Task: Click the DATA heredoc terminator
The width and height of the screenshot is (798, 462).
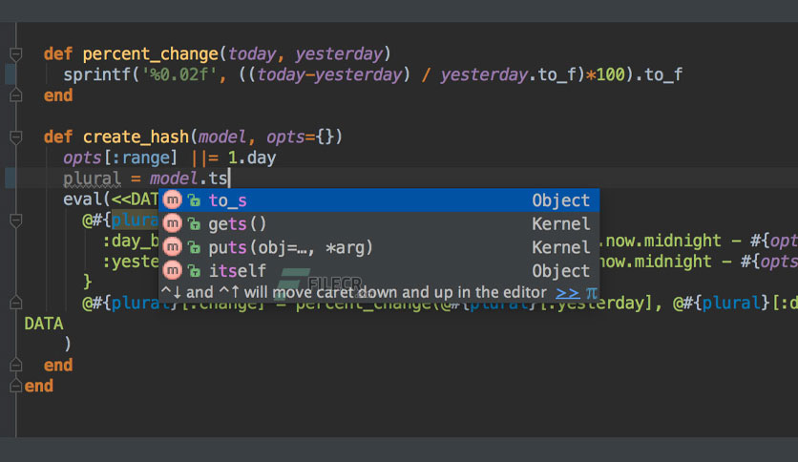Action: click(44, 324)
